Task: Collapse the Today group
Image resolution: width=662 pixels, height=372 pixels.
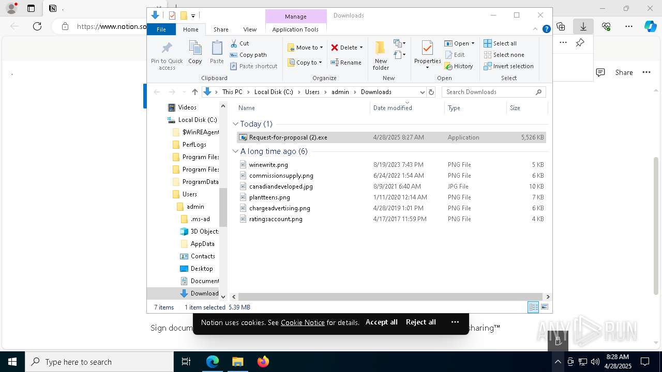Action: point(235,124)
